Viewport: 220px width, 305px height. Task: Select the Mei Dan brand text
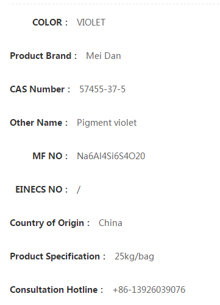pyautogui.click(x=104, y=56)
